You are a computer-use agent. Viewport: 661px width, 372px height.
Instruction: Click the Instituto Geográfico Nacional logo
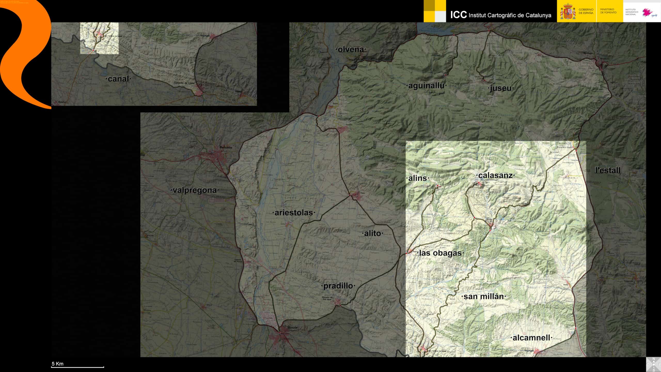pyautogui.click(x=641, y=12)
